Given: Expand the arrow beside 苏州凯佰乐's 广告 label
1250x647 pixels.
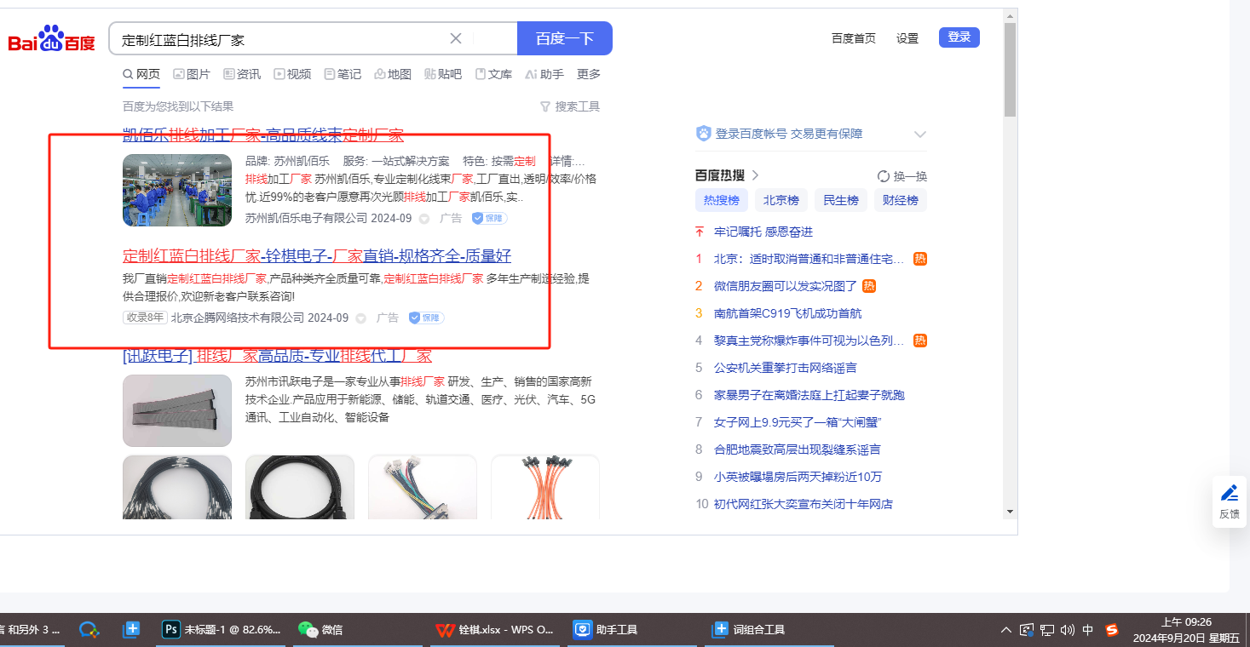Looking at the screenshot, I should click(424, 219).
